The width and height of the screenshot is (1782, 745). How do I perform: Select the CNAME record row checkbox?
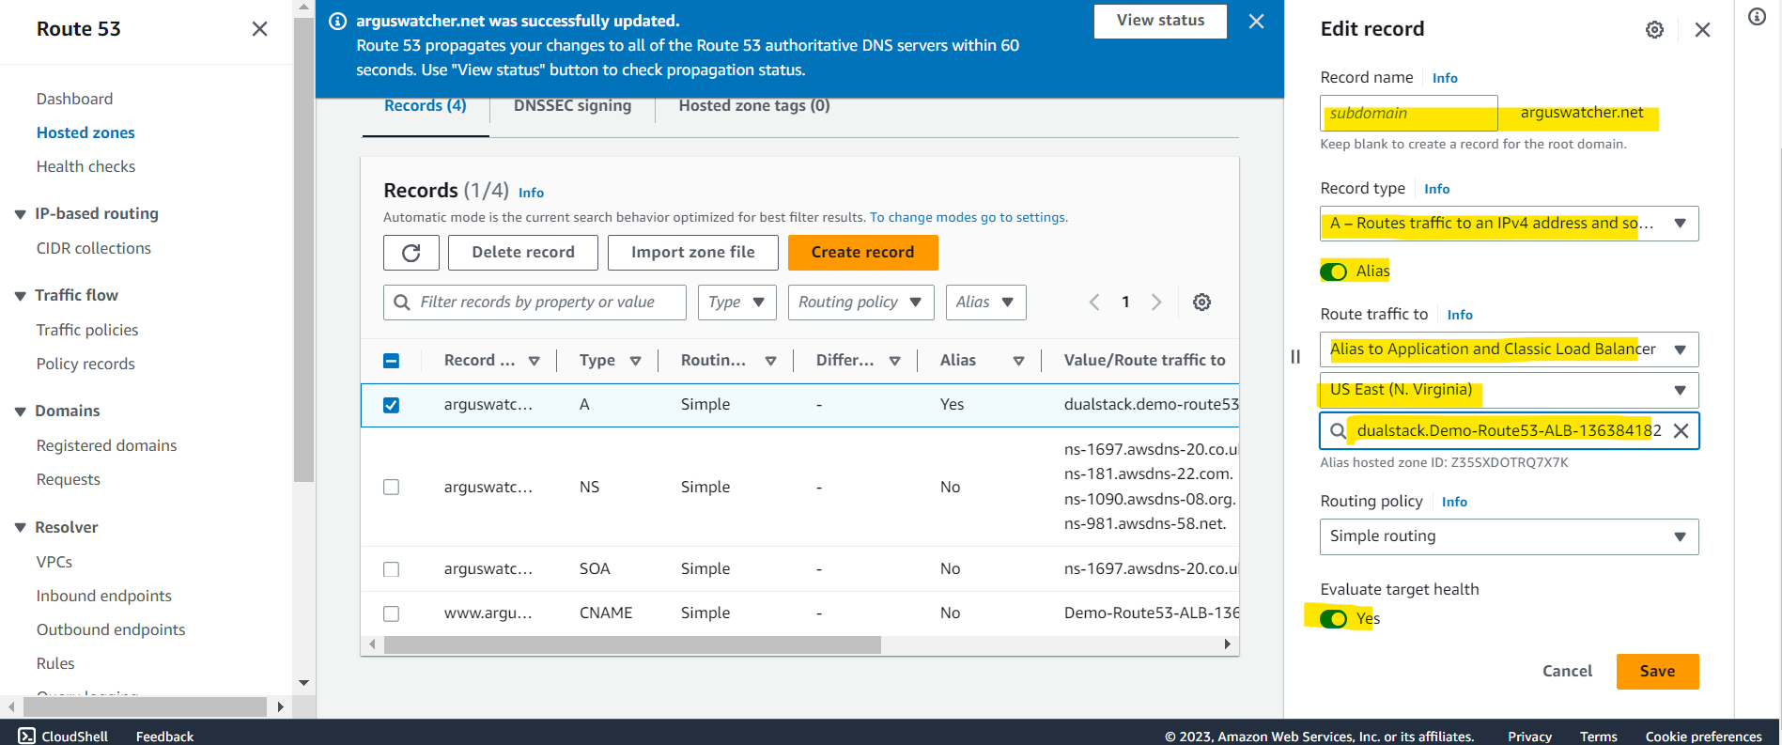tap(392, 613)
